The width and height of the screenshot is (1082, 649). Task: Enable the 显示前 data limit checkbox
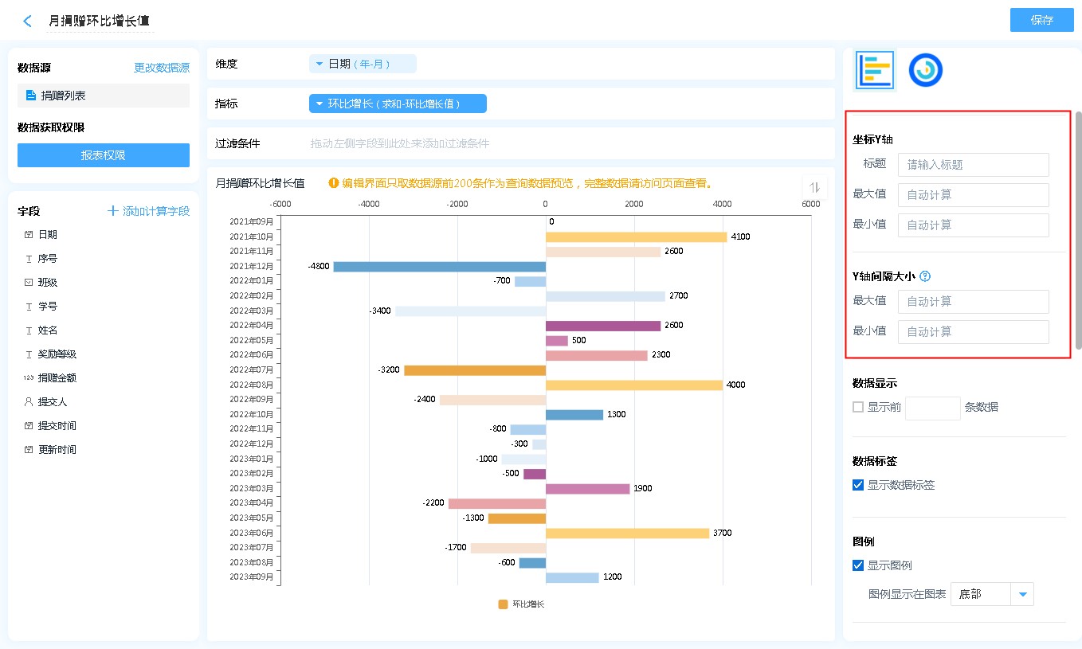pos(858,407)
